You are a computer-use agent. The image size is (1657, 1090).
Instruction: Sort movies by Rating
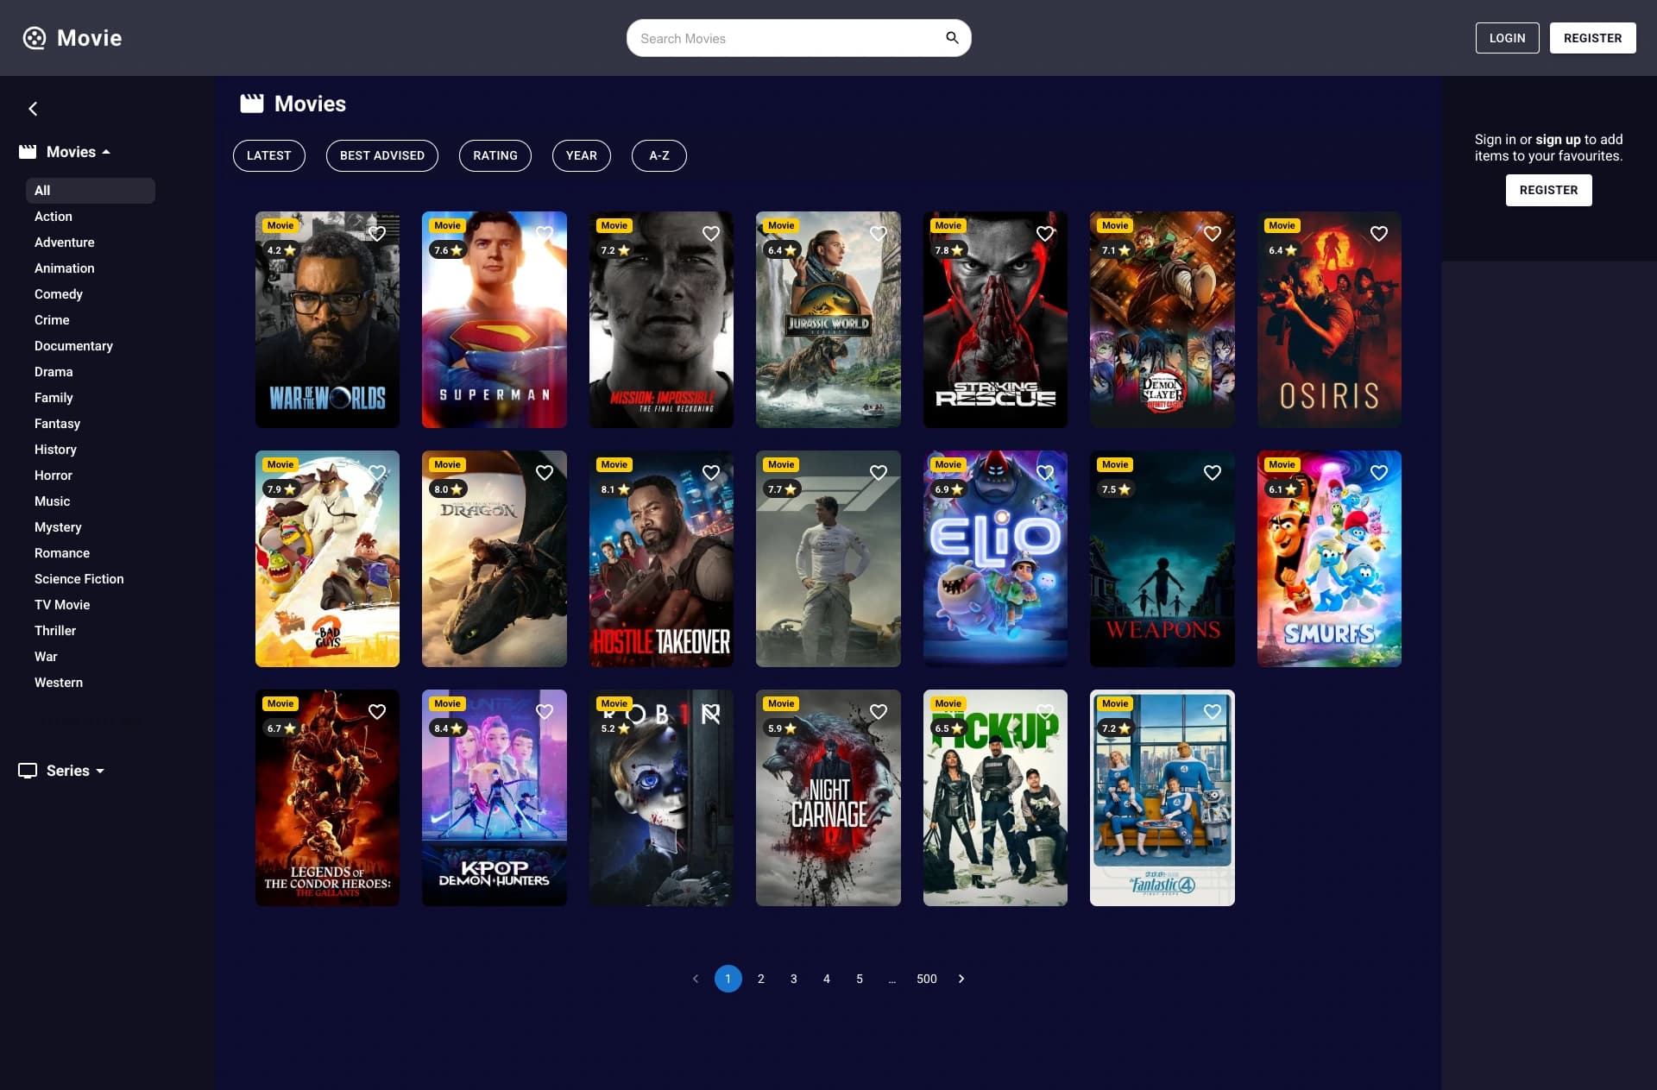(x=495, y=156)
